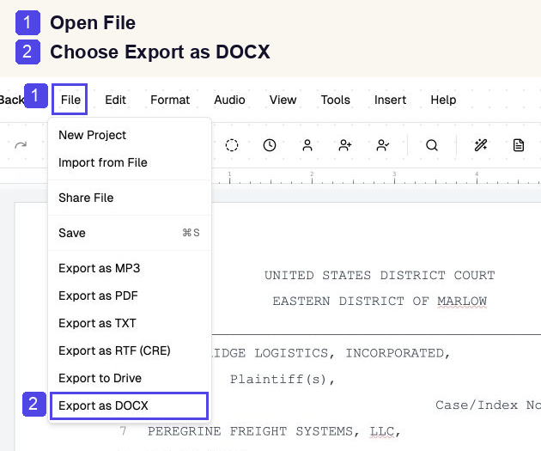Choose Export as DOCX
This screenshot has height=451, width=541.
tap(129, 405)
